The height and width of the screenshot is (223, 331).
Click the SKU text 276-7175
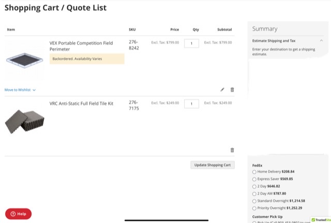pyautogui.click(x=134, y=106)
